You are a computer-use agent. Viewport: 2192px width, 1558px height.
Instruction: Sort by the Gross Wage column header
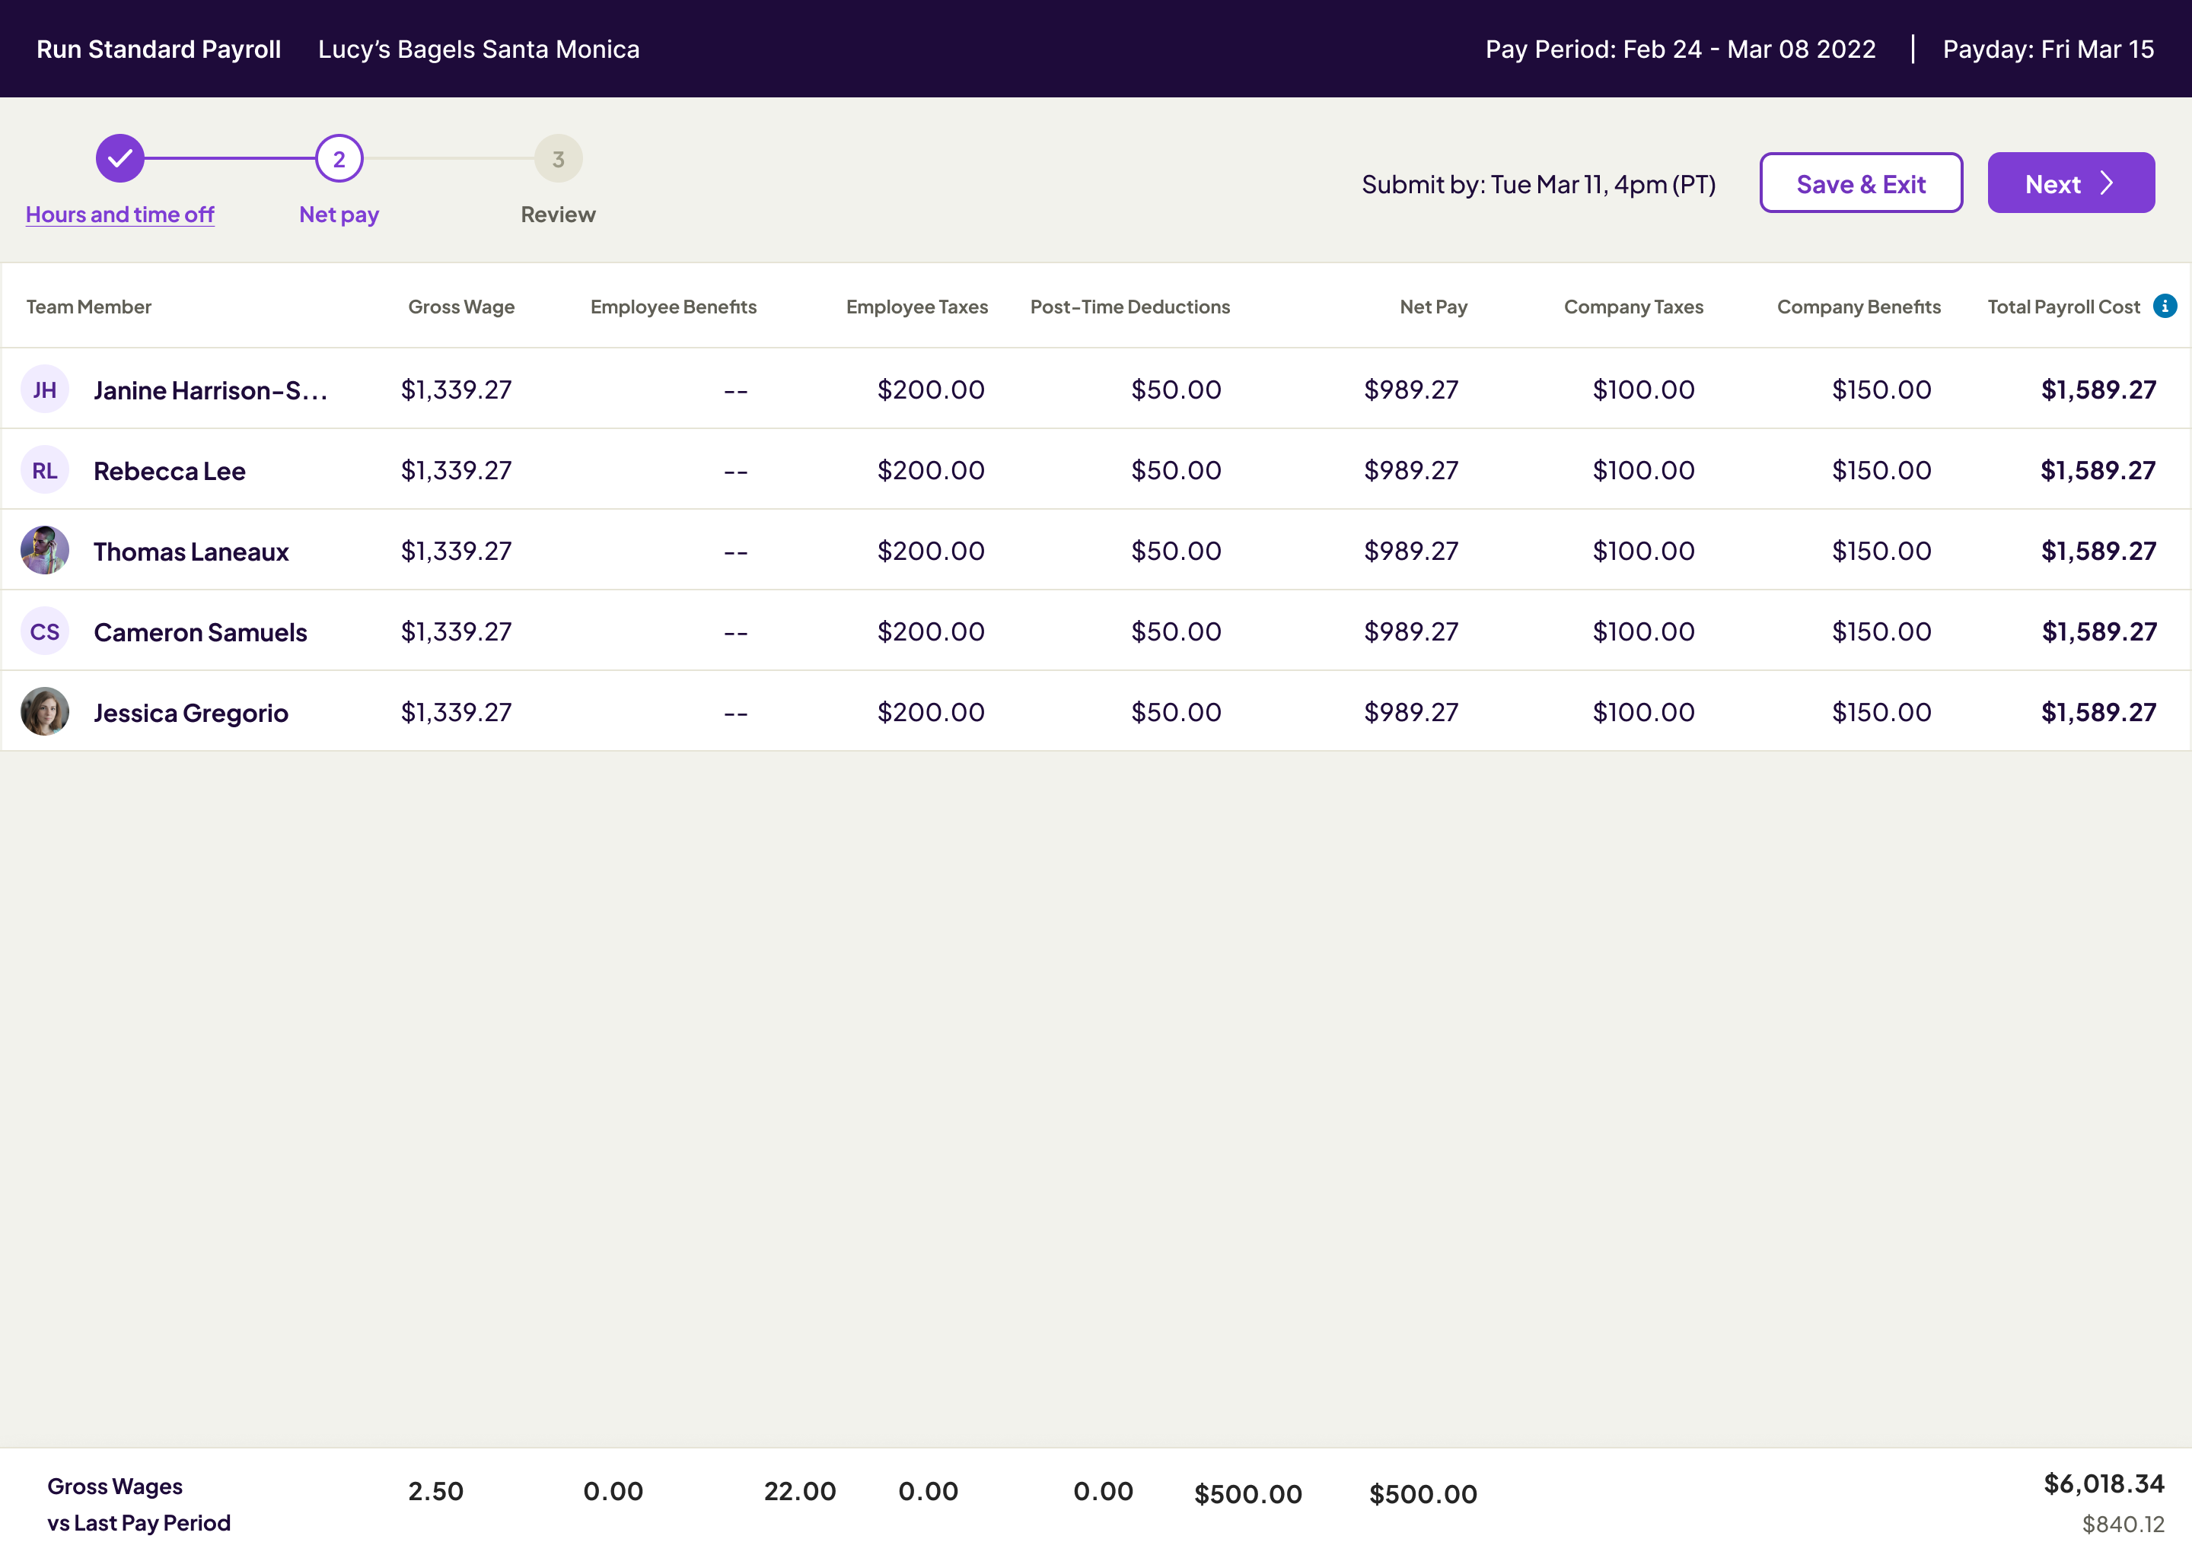coord(462,306)
